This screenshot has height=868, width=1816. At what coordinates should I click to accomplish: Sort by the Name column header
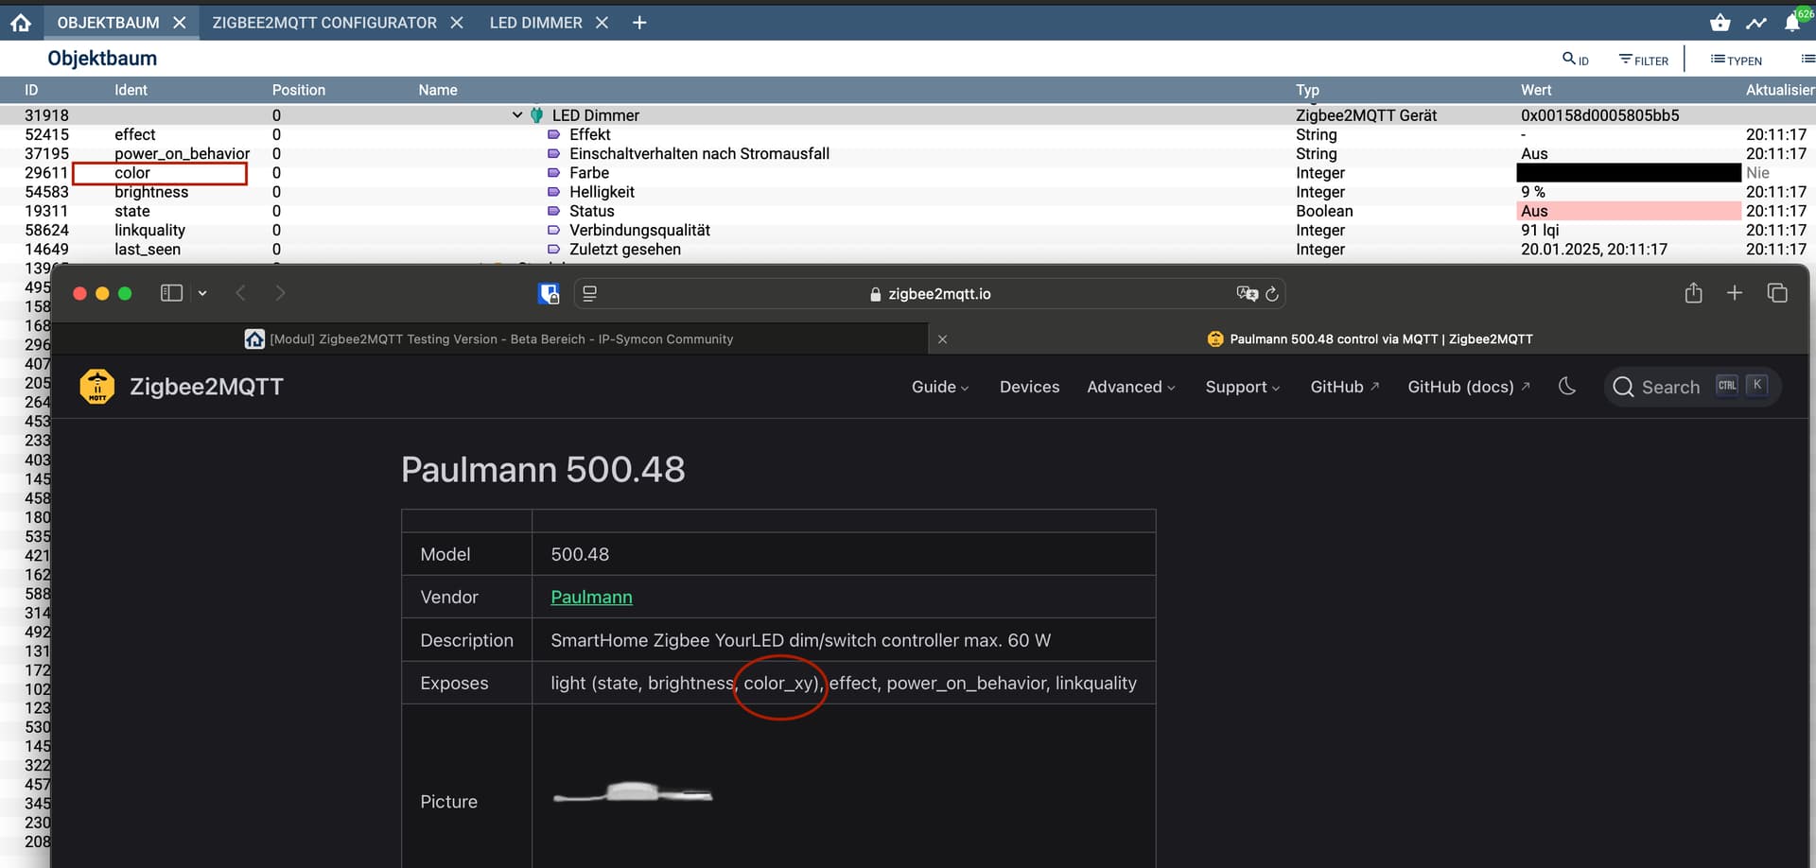pos(438,90)
